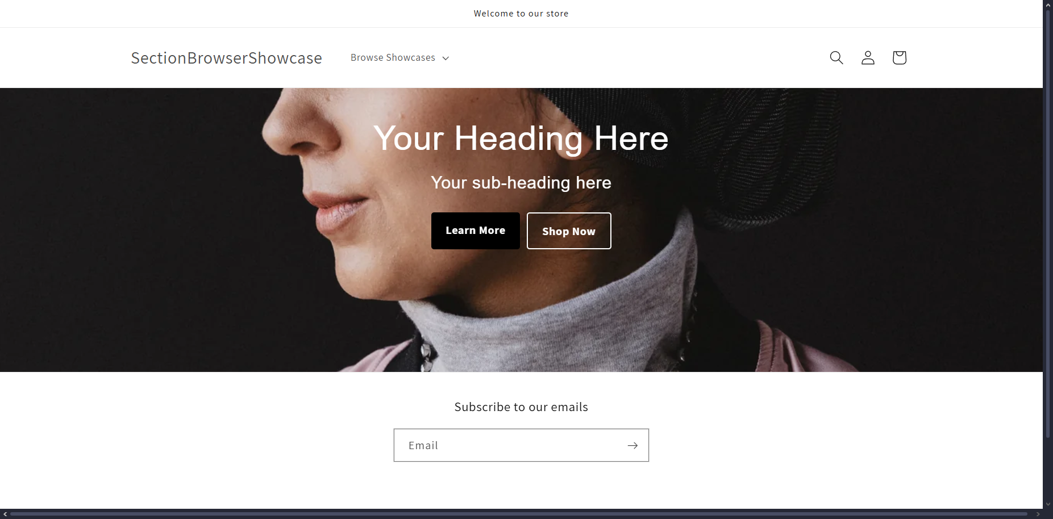Click the Learn More button
This screenshot has width=1053, height=519.
point(476,231)
